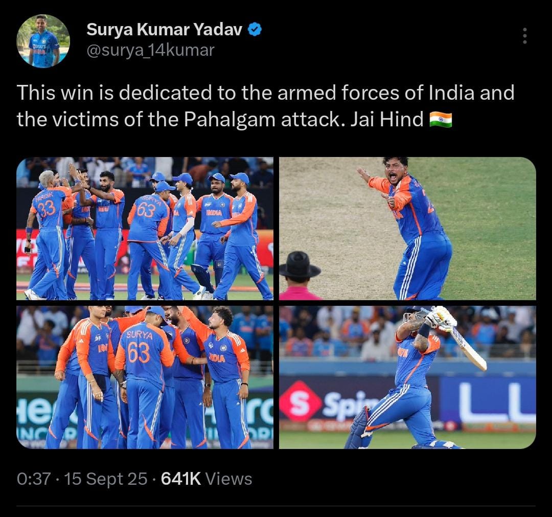Open the photo of the batsman swinging
552x517 pixels.
coord(407,377)
